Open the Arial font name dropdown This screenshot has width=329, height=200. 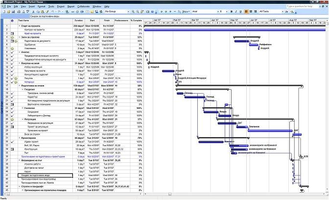(x=219, y=11)
